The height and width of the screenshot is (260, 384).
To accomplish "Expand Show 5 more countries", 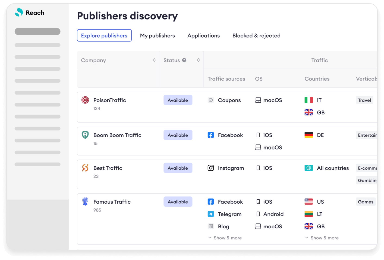I will (322, 238).
